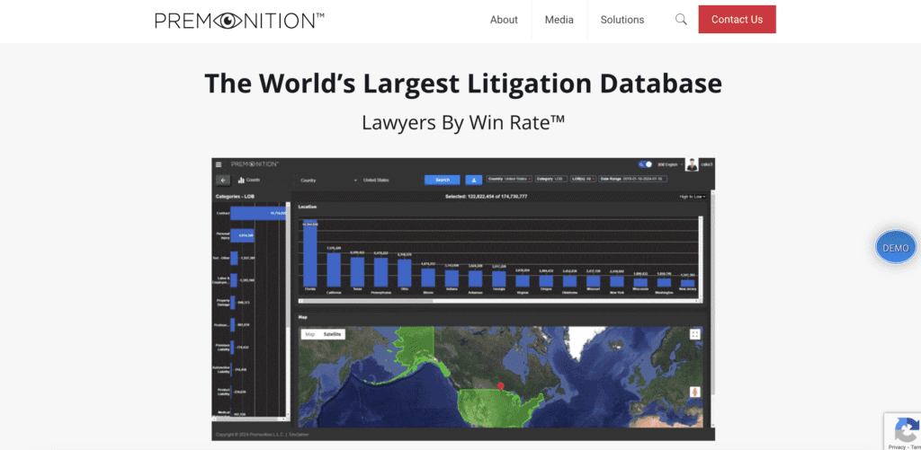The image size is (921, 450).
Task: Click the New York bar in chart
Action: pyautogui.click(x=617, y=280)
